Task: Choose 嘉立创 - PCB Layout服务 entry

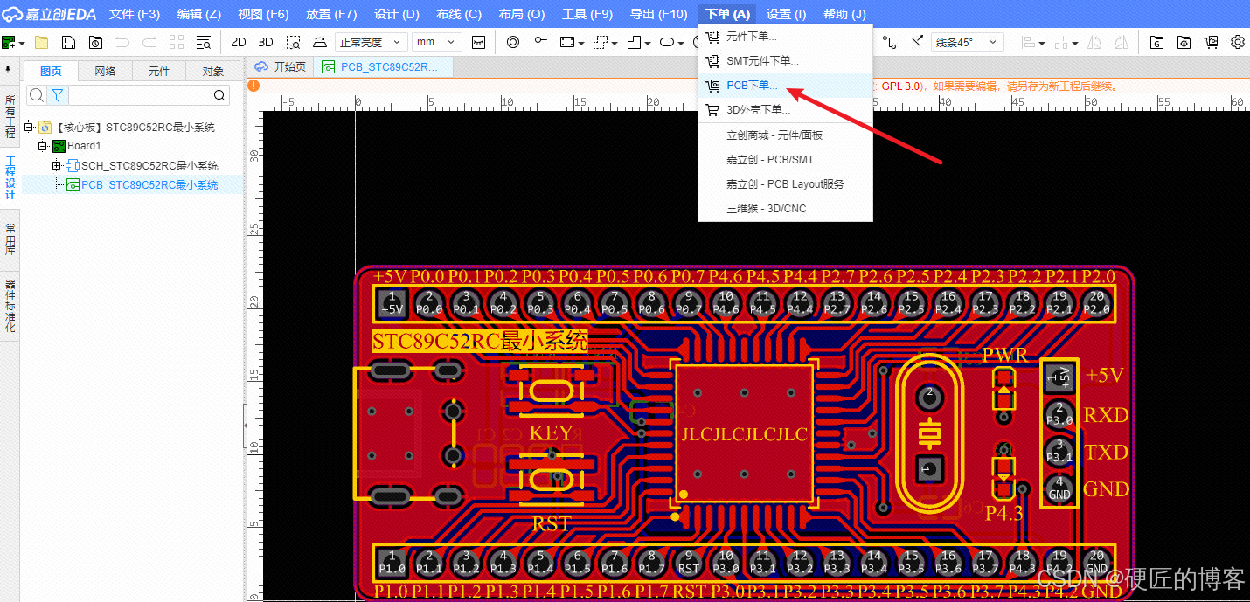Action: coord(785,184)
